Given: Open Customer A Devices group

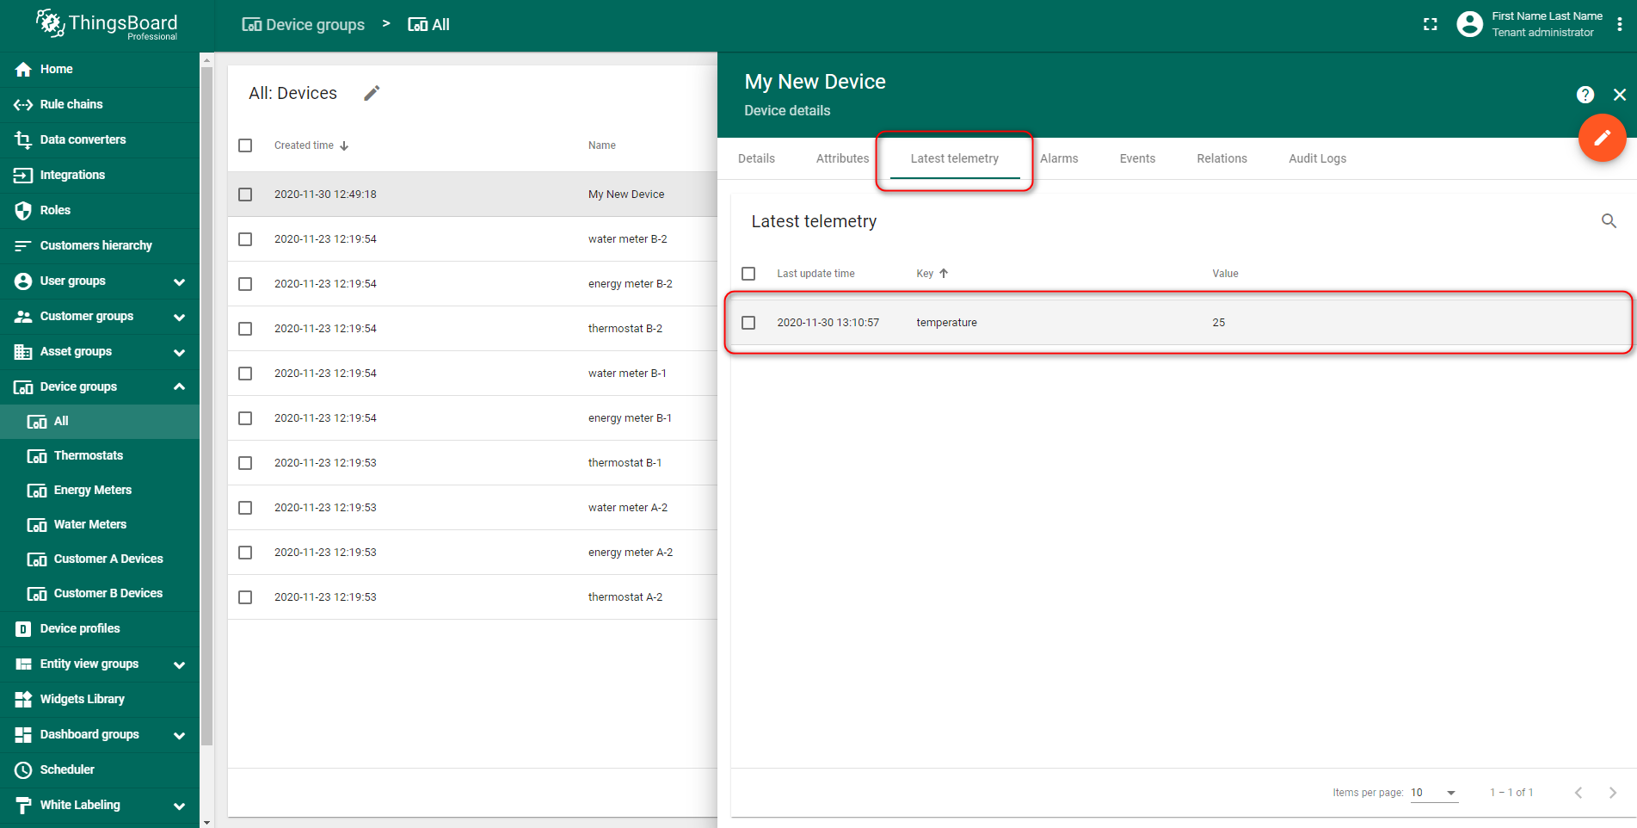Looking at the screenshot, I should click(100, 559).
